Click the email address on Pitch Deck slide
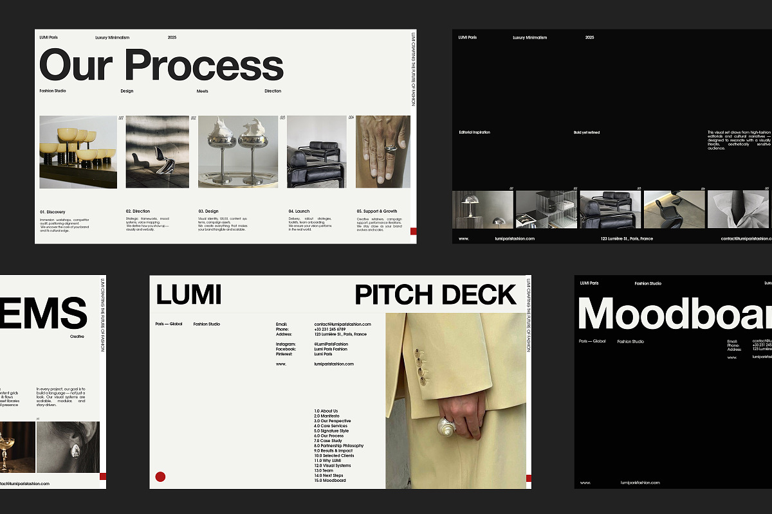The image size is (772, 514). pyautogui.click(x=343, y=324)
